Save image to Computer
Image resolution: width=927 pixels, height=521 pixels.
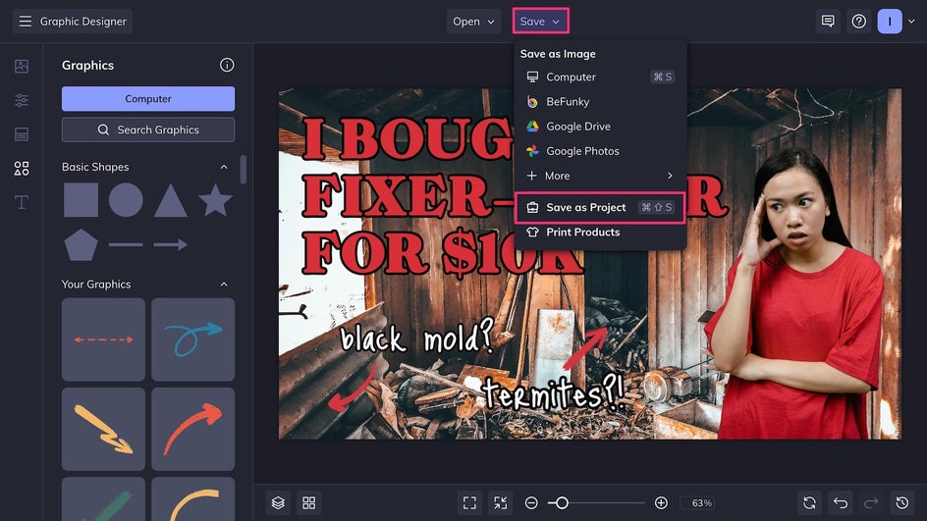tap(599, 77)
